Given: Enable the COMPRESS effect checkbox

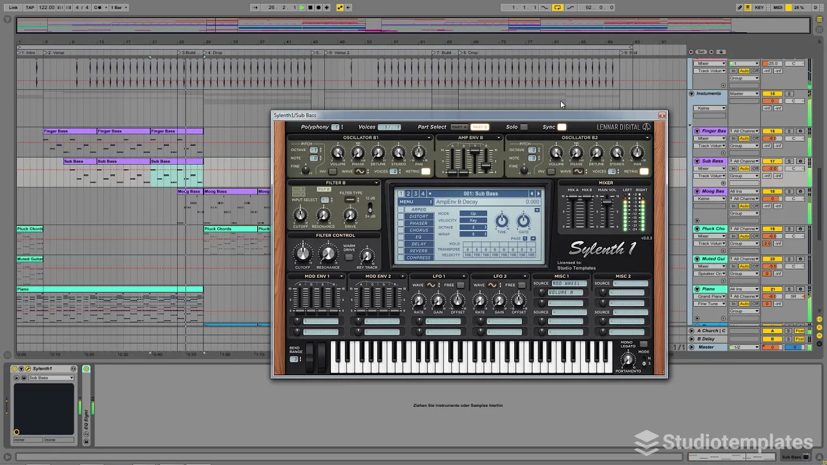Looking at the screenshot, I should point(401,258).
